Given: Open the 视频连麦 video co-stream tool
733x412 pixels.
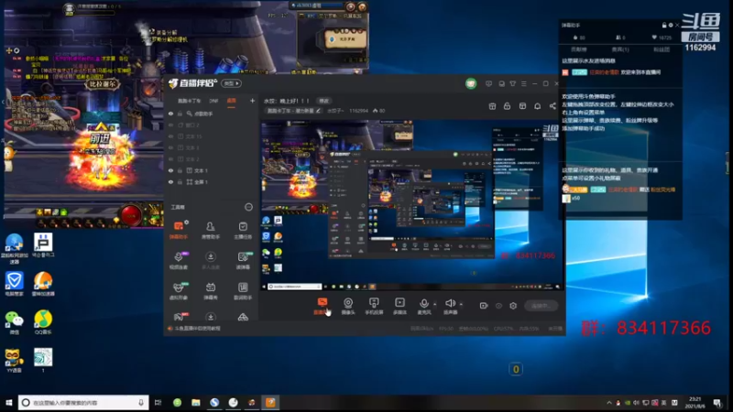Looking at the screenshot, I should pyautogui.click(x=179, y=261).
